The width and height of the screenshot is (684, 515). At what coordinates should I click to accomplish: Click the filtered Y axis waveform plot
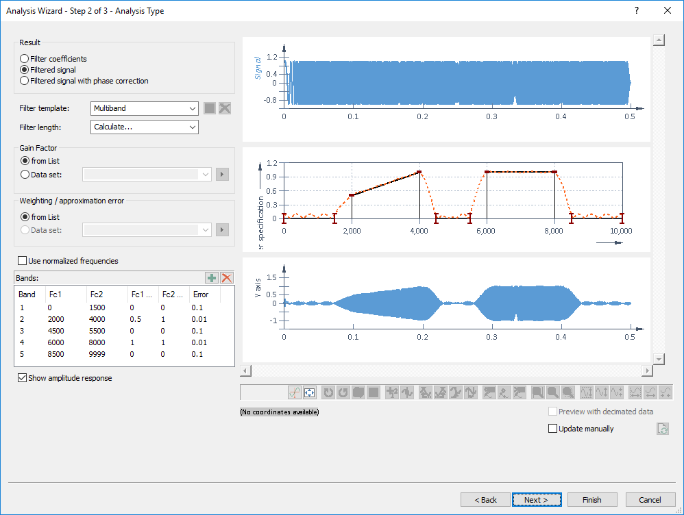point(446,310)
